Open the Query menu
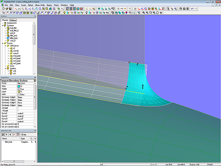The width and height of the screenshot is (221, 166). 49,5
